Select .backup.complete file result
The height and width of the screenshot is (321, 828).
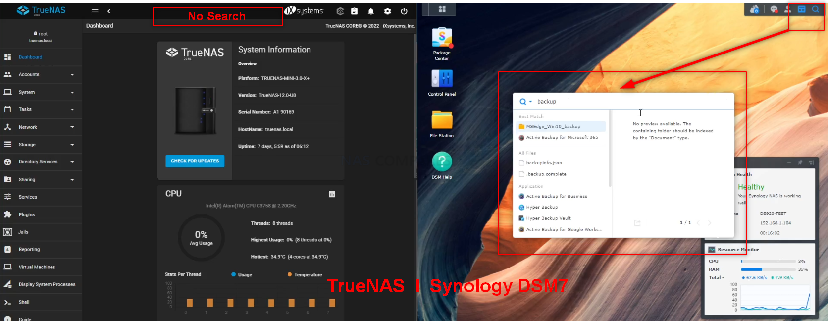click(561, 174)
